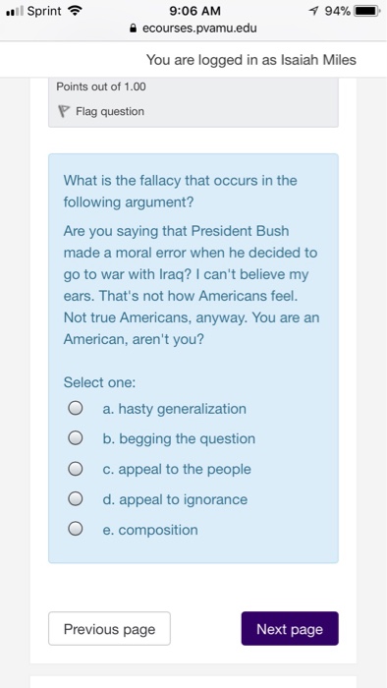Tap the Sprint carrier label
The height and width of the screenshot is (688, 387).
(x=44, y=12)
